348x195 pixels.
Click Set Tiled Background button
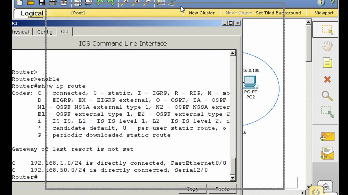278,13
